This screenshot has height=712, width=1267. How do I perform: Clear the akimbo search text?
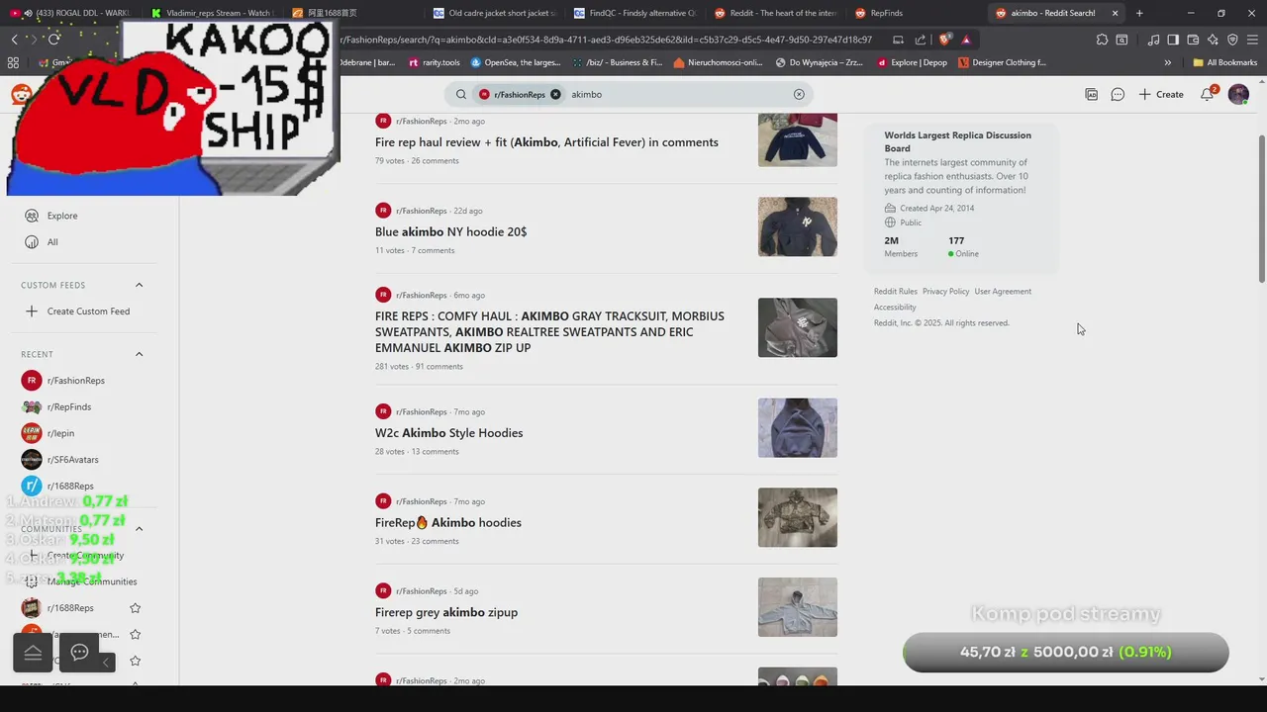799,94
